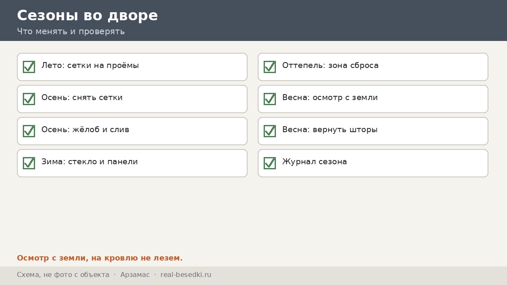Select the label Зима: стекло и панели
The width and height of the screenshot is (507, 285).
tap(90, 162)
